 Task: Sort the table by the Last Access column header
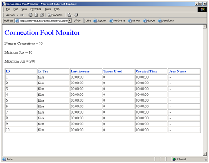80,72
